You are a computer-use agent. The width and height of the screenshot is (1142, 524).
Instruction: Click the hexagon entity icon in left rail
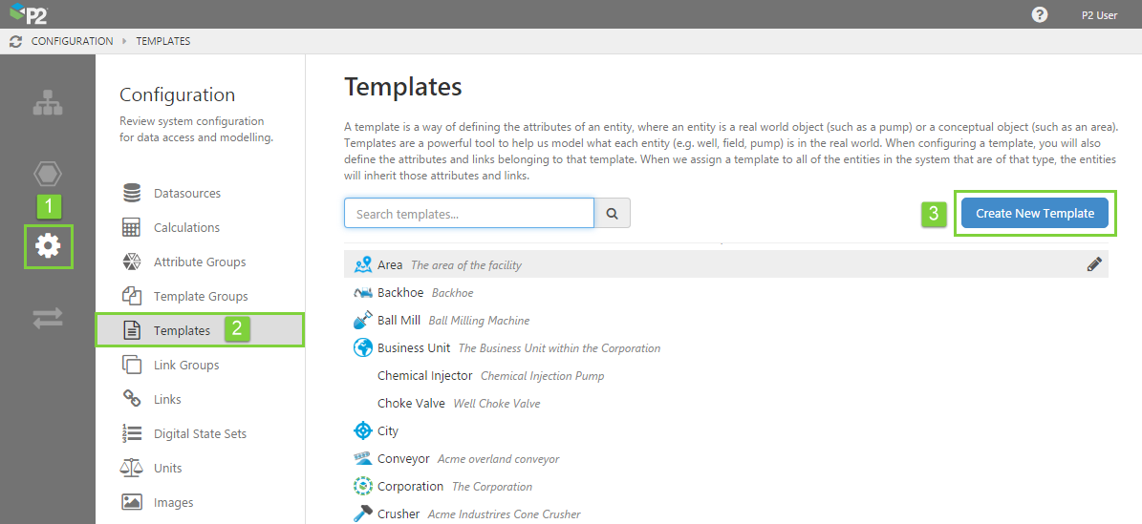48,174
